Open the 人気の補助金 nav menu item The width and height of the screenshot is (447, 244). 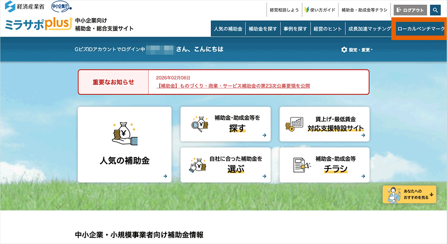coord(228,29)
